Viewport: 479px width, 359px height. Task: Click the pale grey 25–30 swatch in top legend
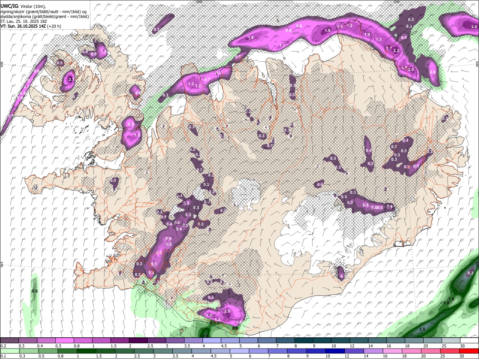tap(451, 341)
